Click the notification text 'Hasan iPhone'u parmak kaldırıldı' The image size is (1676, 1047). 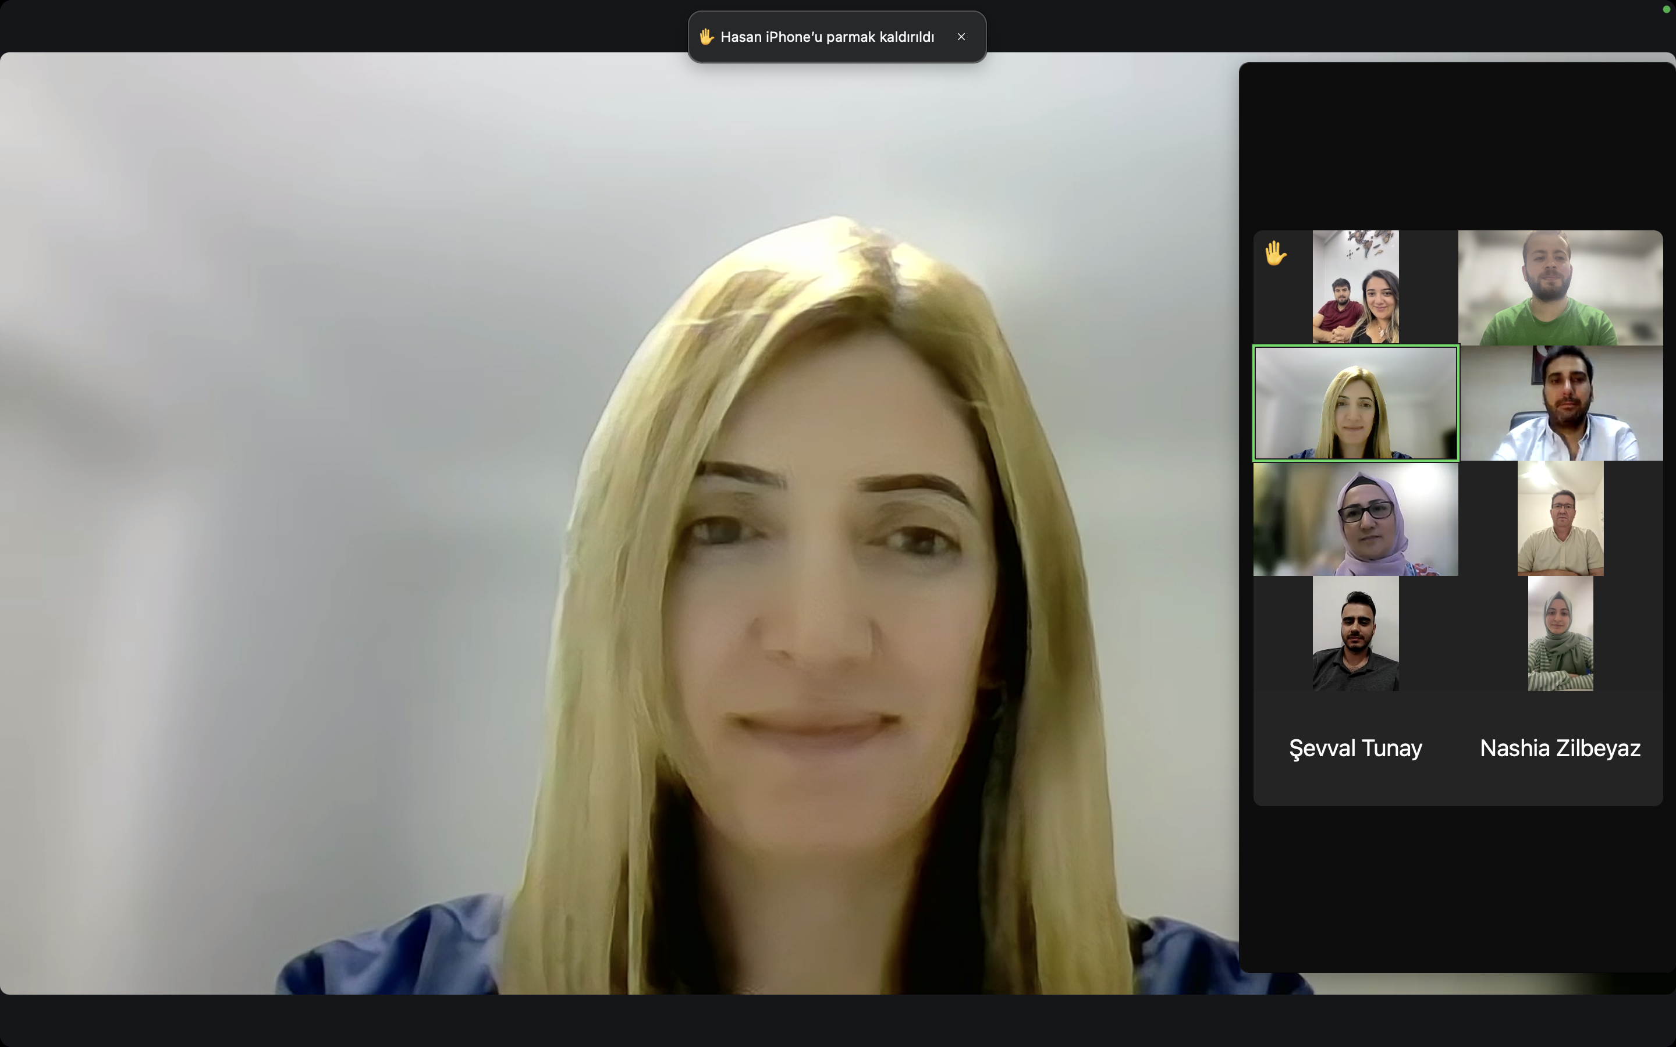[827, 37]
